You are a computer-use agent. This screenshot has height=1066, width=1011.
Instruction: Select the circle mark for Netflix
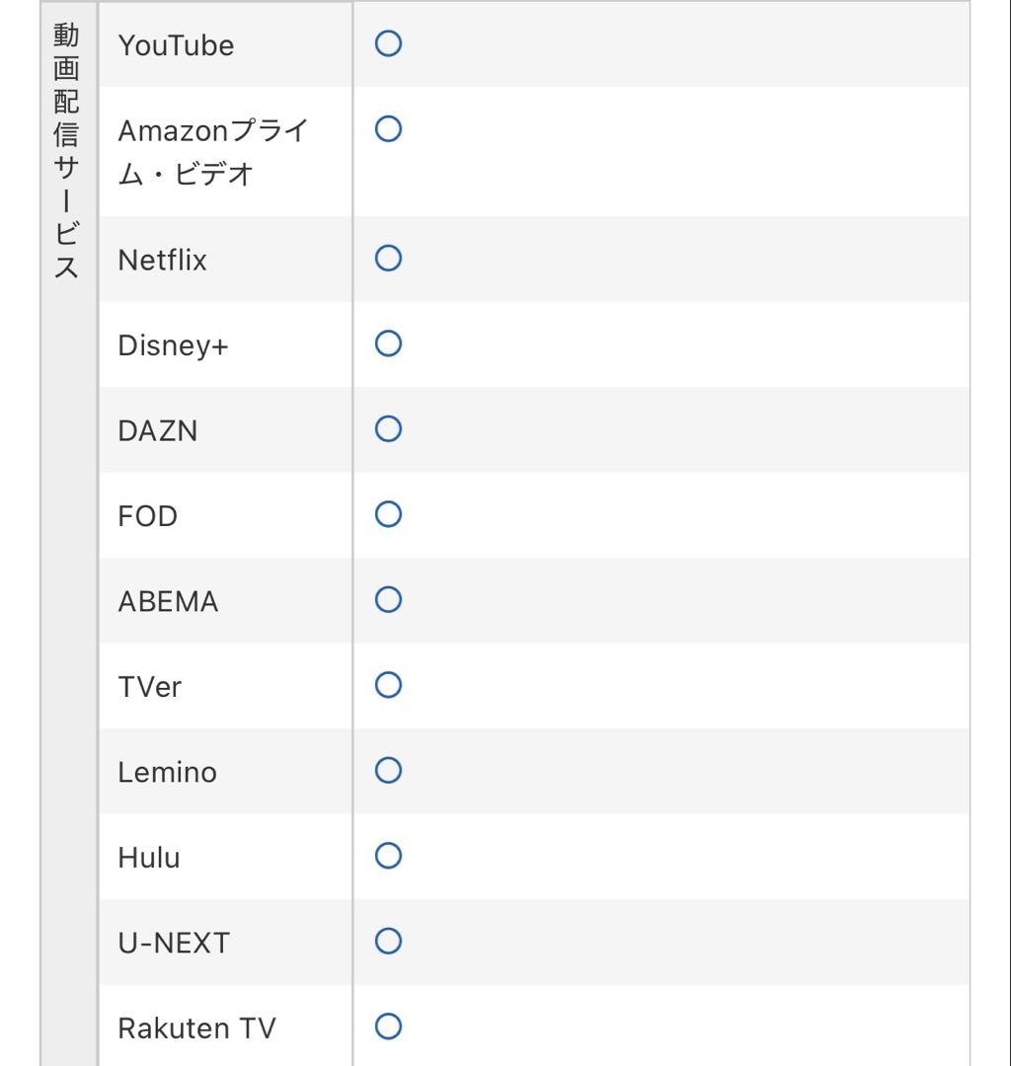pyautogui.click(x=389, y=259)
